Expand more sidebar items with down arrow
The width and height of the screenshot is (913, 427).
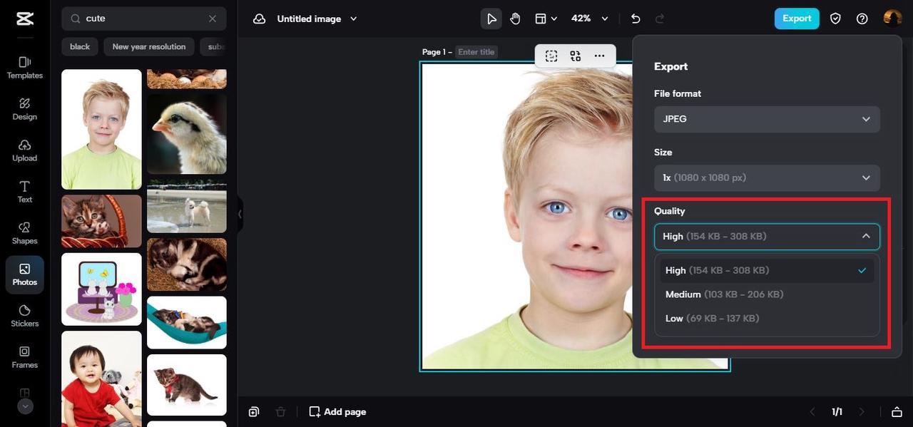pyautogui.click(x=25, y=406)
